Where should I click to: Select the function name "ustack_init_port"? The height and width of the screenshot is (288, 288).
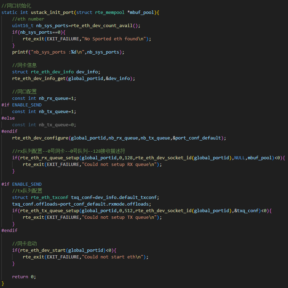click(x=52, y=13)
